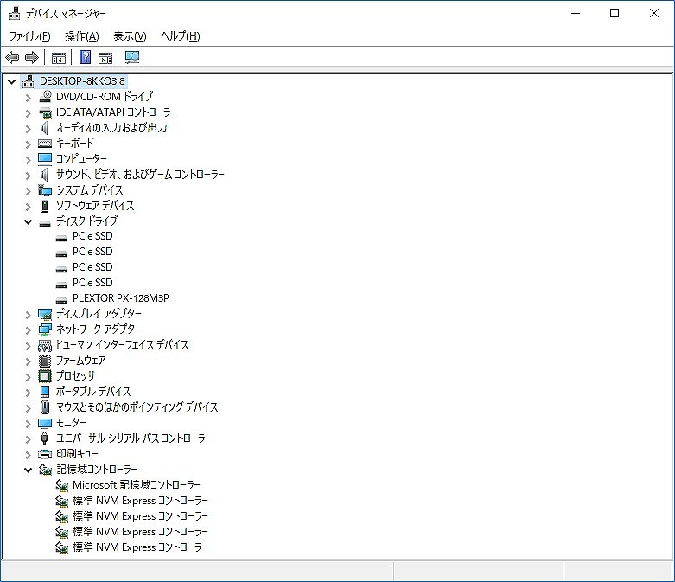Image resolution: width=675 pixels, height=582 pixels.
Task: Click the show/hide console tree icon
Action: [x=59, y=58]
